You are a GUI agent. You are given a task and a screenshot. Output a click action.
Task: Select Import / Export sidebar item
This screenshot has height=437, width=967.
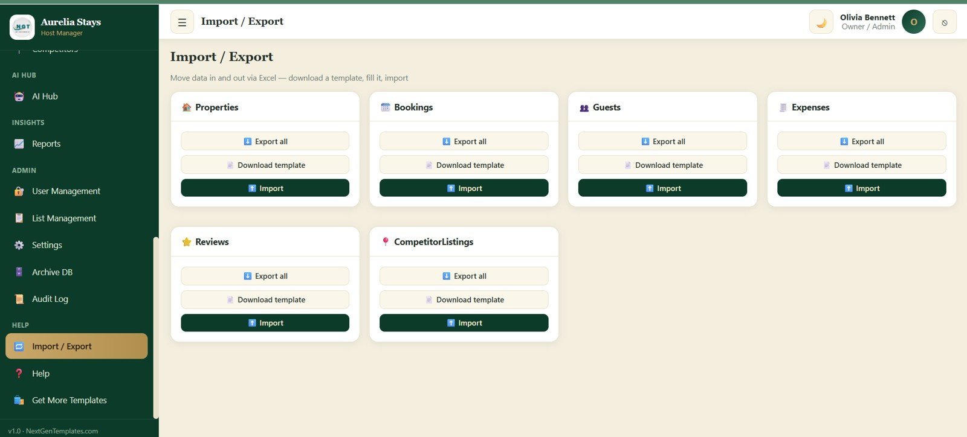pos(76,346)
